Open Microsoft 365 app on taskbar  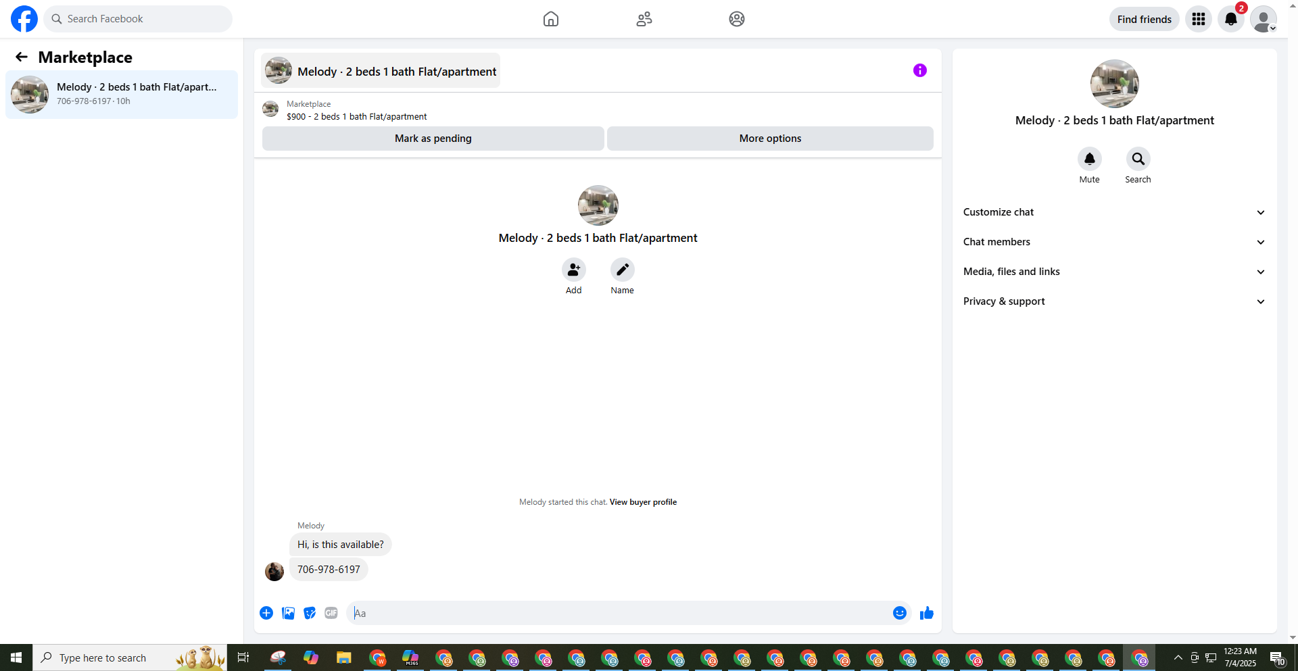[410, 657]
